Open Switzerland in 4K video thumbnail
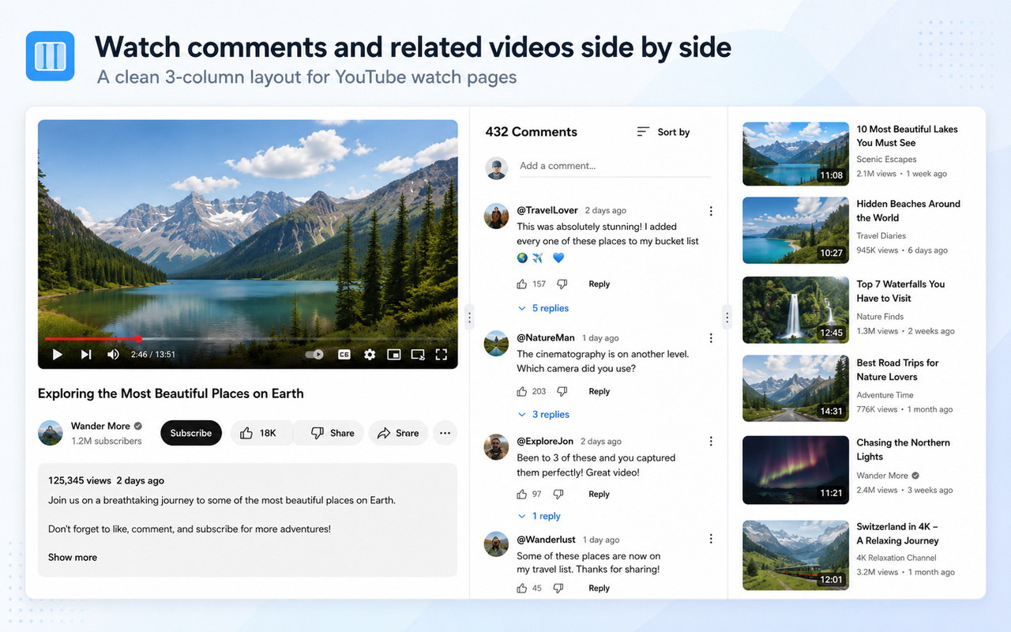 click(x=795, y=555)
